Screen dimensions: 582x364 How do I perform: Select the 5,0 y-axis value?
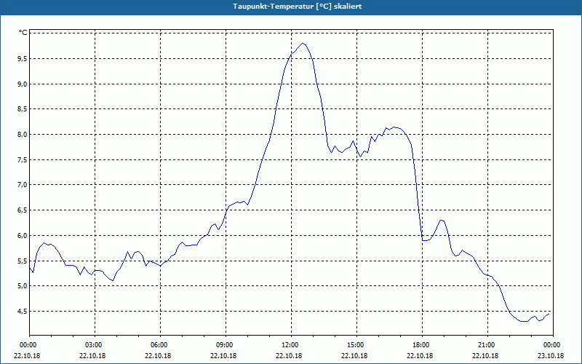click(x=23, y=286)
